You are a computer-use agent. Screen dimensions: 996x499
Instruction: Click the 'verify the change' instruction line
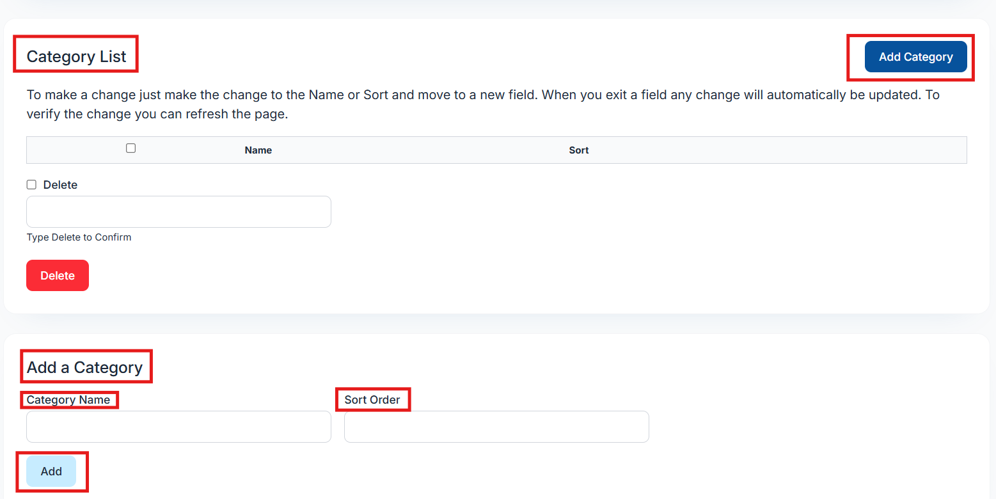pos(157,115)
